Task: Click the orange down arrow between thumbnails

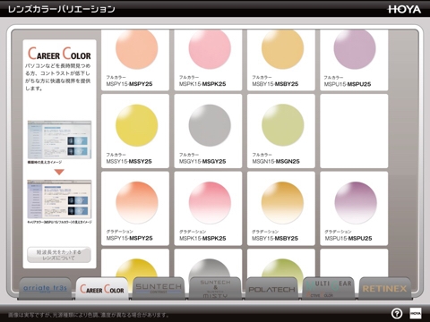Action: pos(59,172)
